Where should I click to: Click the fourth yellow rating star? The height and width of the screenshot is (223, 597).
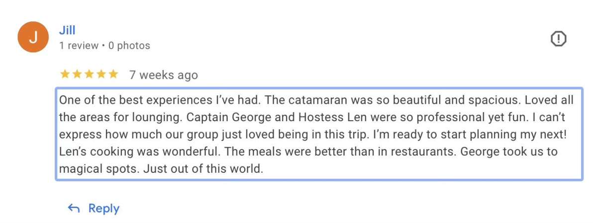pos(101,74)
